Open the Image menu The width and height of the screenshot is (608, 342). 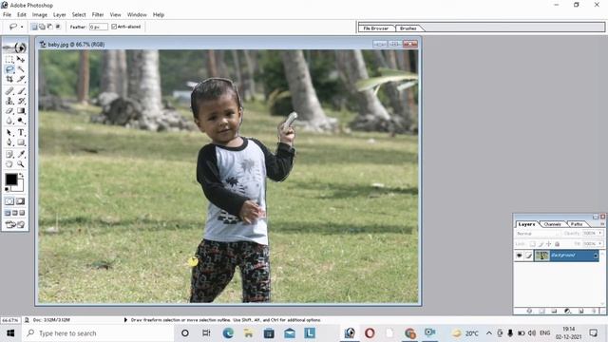click(x=40, y=15)
